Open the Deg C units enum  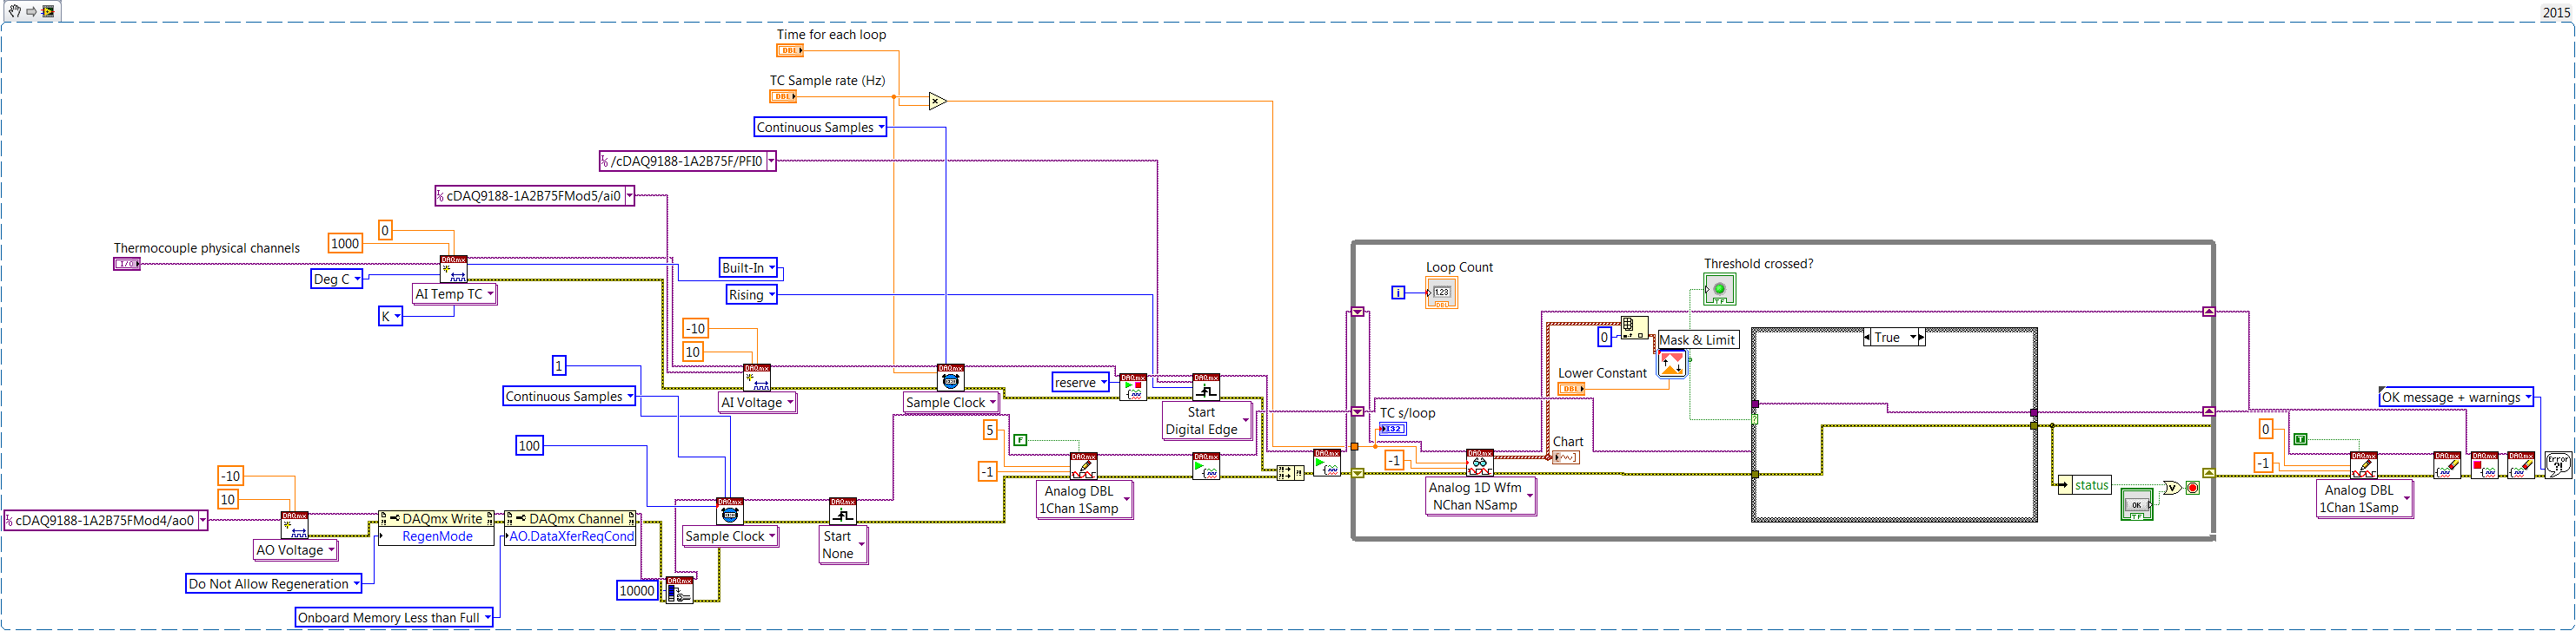[337, 279]
